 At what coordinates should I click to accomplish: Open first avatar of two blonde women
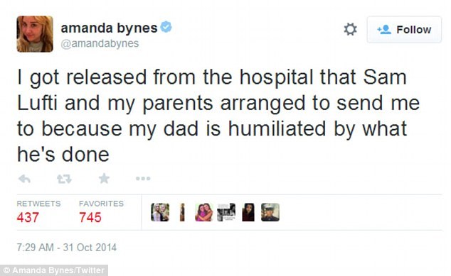tap(160, 212)
